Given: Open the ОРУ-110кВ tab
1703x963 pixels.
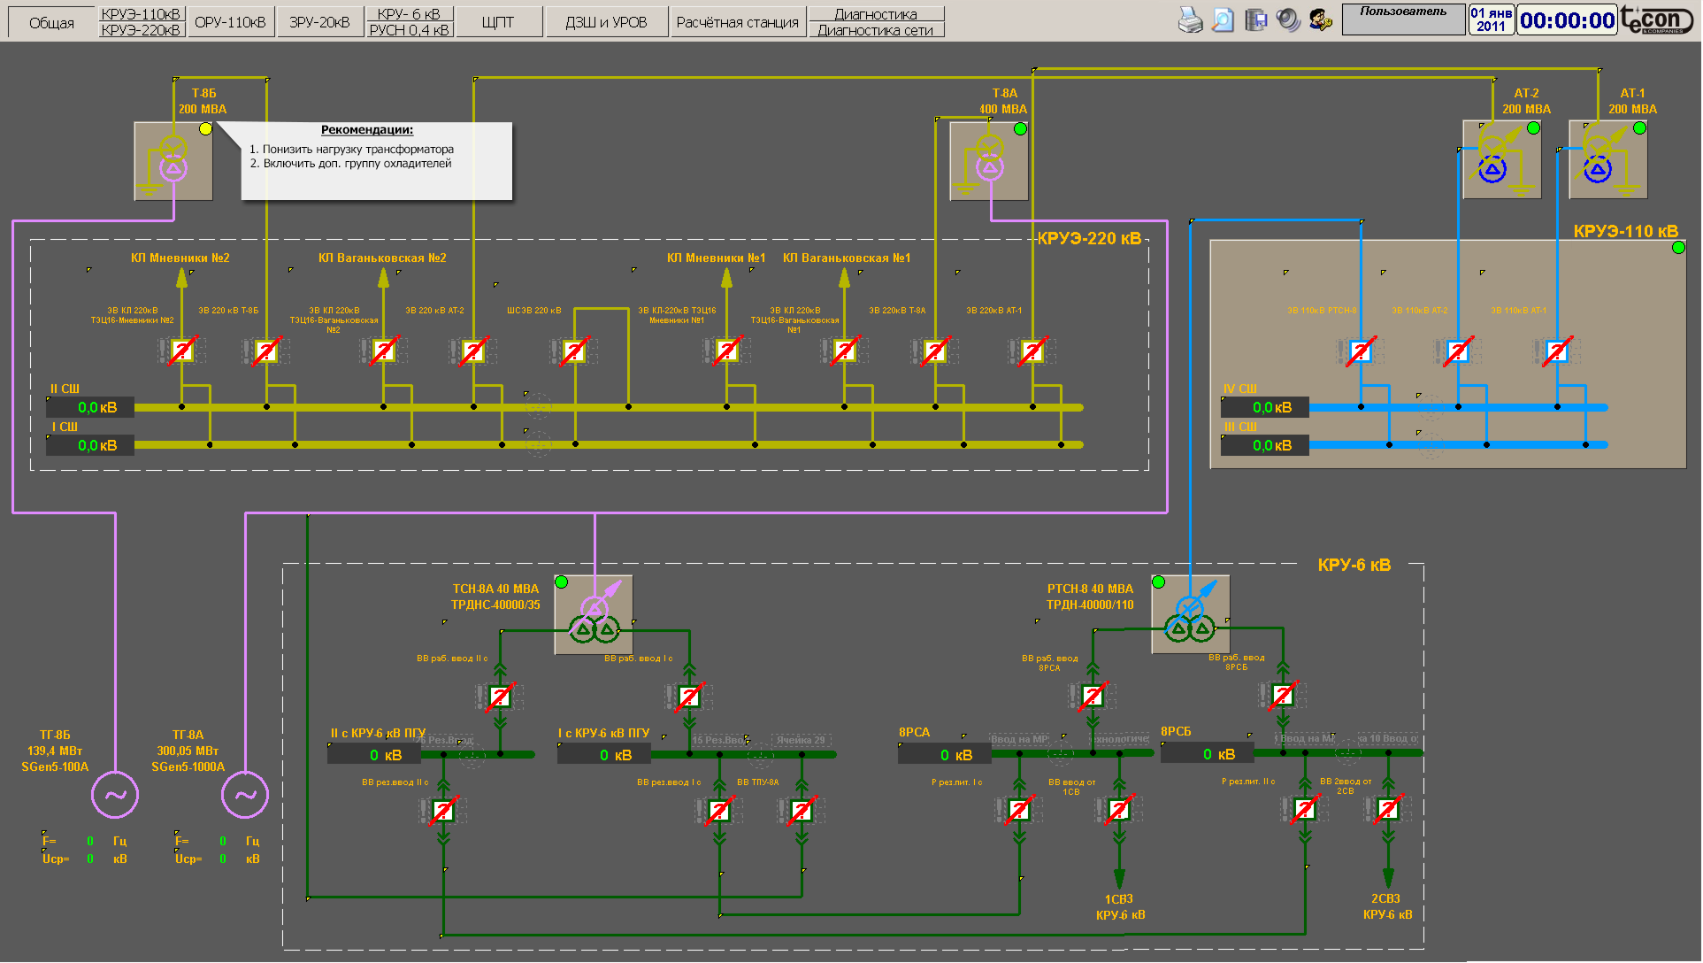Looking at the screenshot, I should [230, 22].
